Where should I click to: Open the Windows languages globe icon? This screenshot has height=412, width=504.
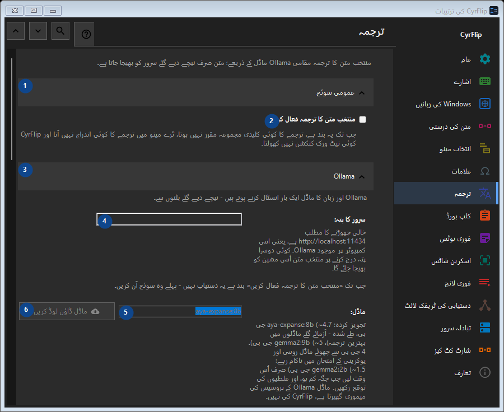(x=485, y=104)
